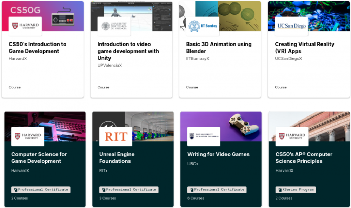The width and height of the screenshot is (351, 208).
Task: Click the Harvard logo on Computer Science card
Action: pos(27,136)
